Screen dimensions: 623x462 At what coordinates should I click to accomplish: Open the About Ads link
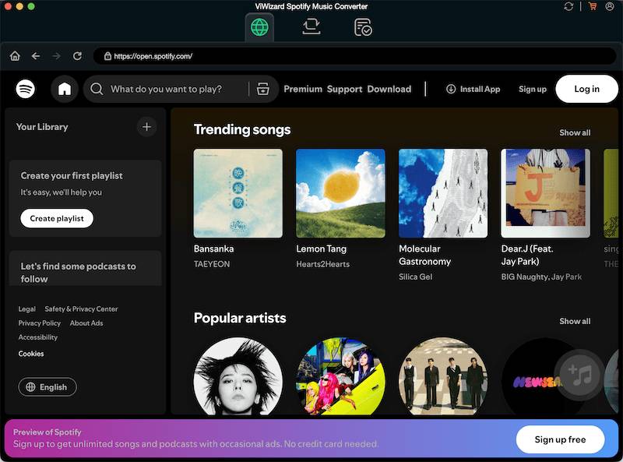86,323
